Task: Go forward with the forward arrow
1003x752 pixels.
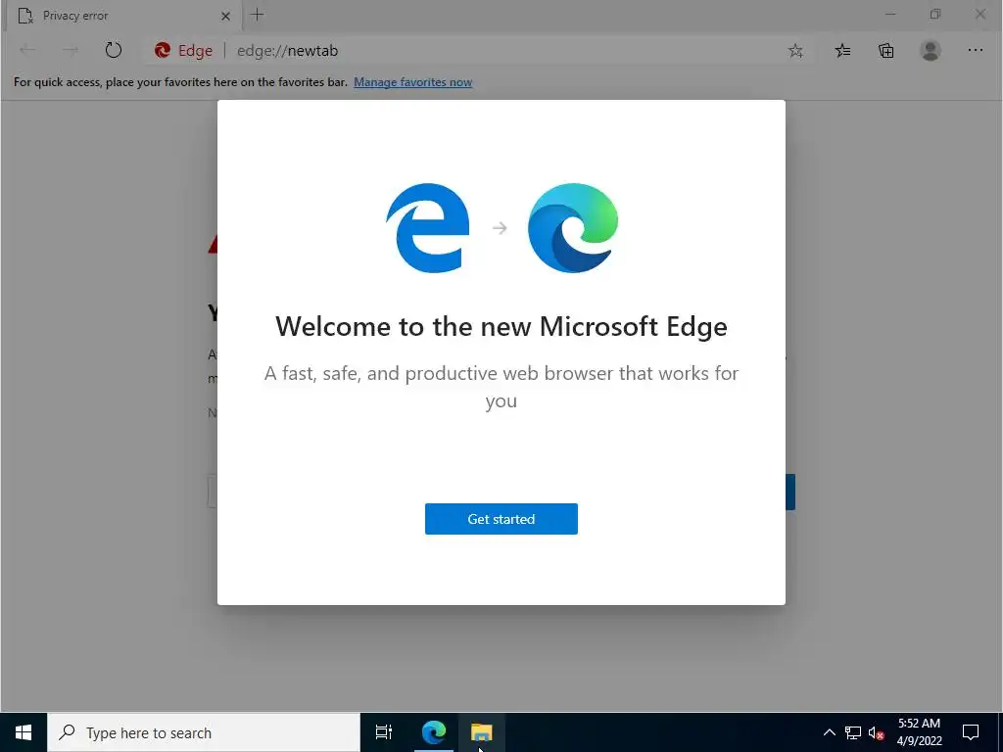Action: pyautogui.click(x=71, y=50)
